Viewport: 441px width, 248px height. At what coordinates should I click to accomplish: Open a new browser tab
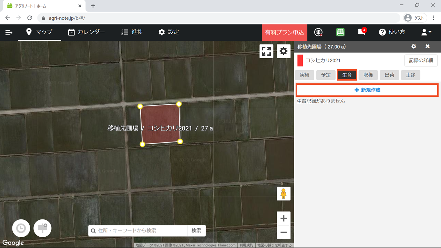pos(93,6)
